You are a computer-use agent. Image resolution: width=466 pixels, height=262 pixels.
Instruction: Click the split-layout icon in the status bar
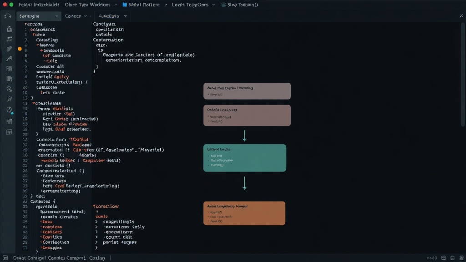point(443,258)
